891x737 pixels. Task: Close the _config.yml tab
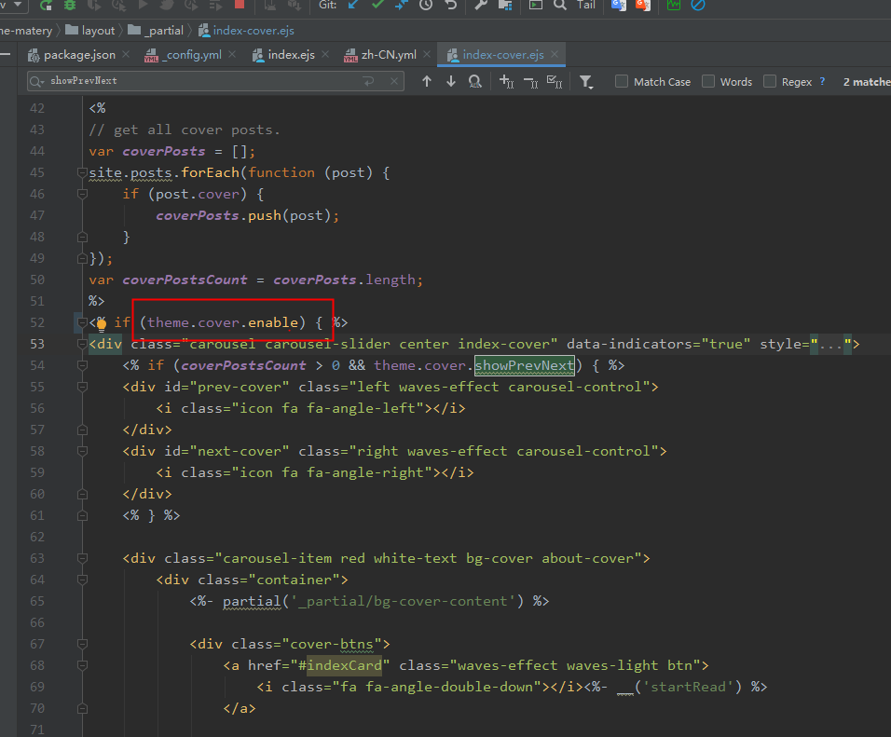232,54
